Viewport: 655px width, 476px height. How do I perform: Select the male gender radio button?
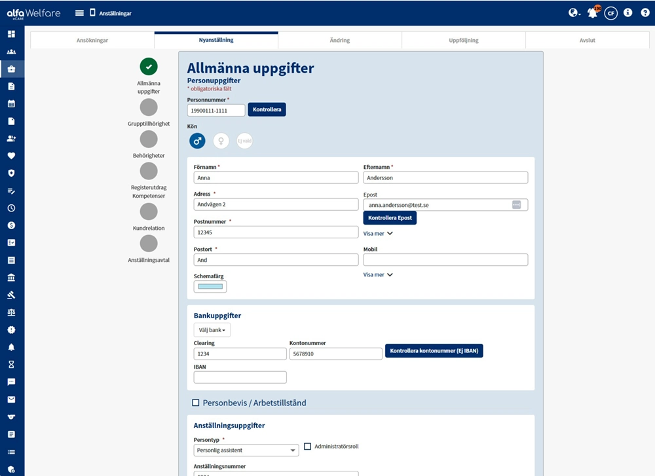[x=197, y=140]
